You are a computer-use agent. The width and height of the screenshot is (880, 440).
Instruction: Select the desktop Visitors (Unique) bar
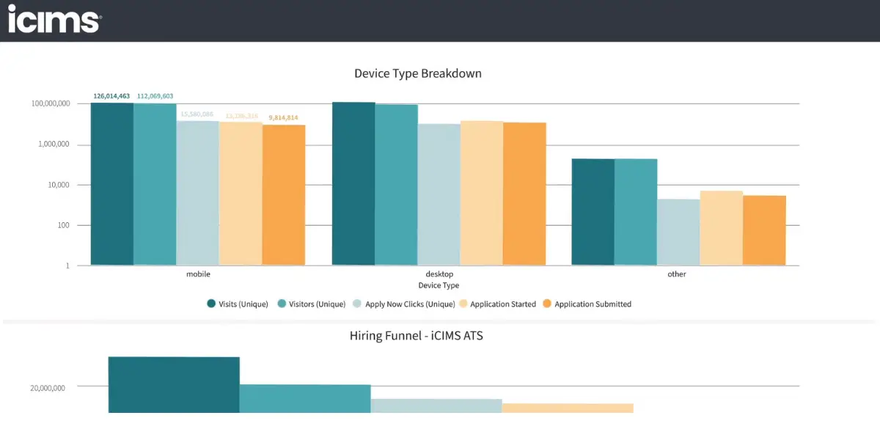point(396,185)
